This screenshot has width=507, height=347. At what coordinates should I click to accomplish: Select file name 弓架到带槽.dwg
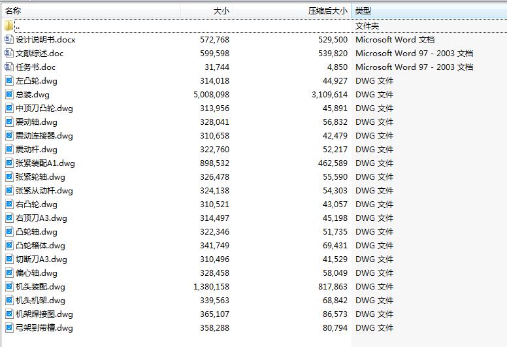(44, 328)
